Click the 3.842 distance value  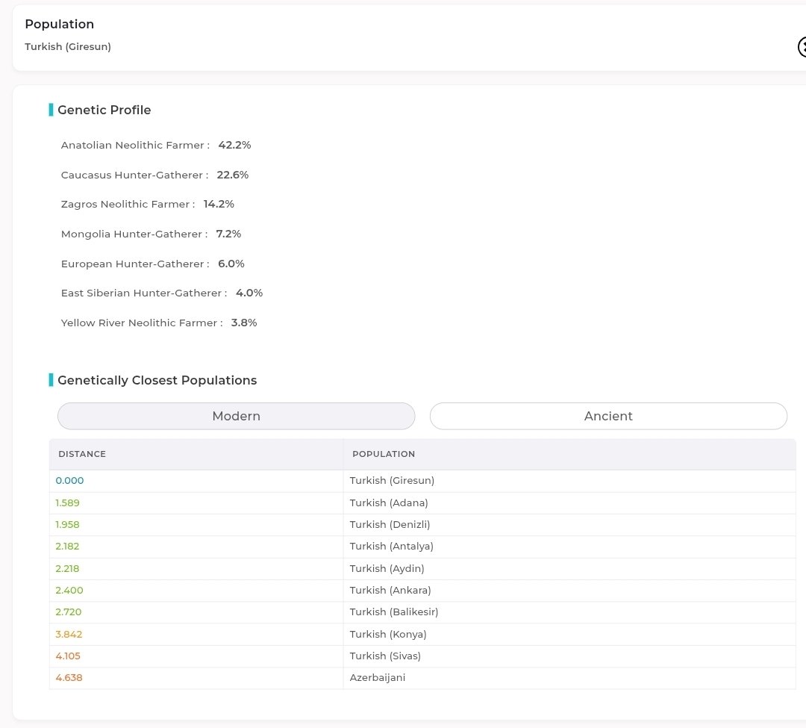pos(69,635)
